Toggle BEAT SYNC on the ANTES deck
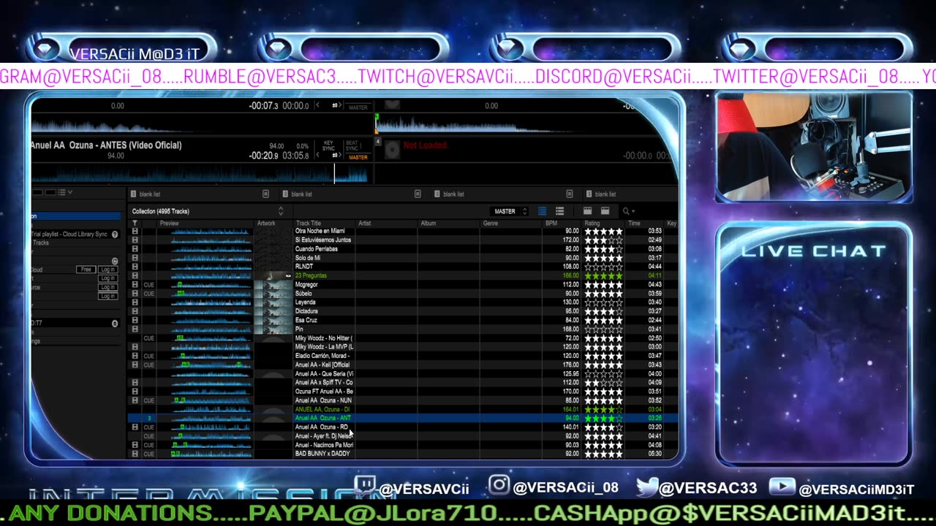 coord(352,146)
